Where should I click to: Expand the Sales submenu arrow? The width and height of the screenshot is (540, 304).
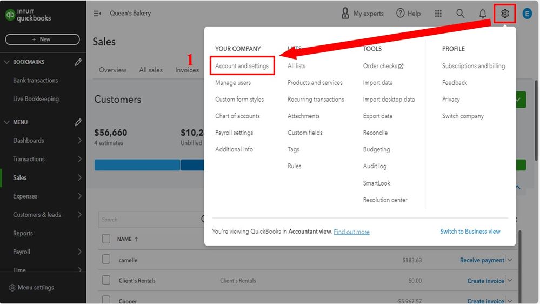tap(79, 177)
